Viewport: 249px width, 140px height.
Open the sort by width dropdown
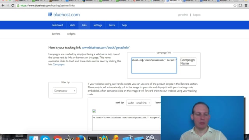tap(139, 103)
